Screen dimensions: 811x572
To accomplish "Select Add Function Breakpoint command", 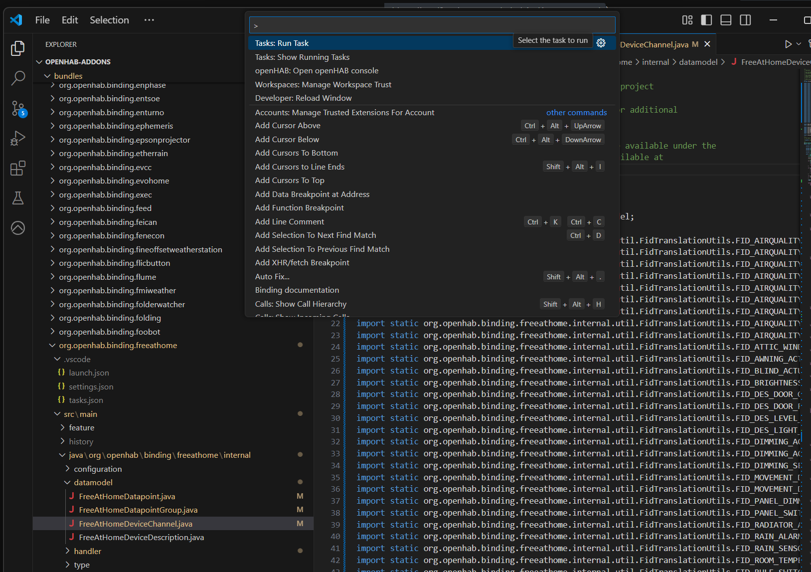I will point(432,207).
